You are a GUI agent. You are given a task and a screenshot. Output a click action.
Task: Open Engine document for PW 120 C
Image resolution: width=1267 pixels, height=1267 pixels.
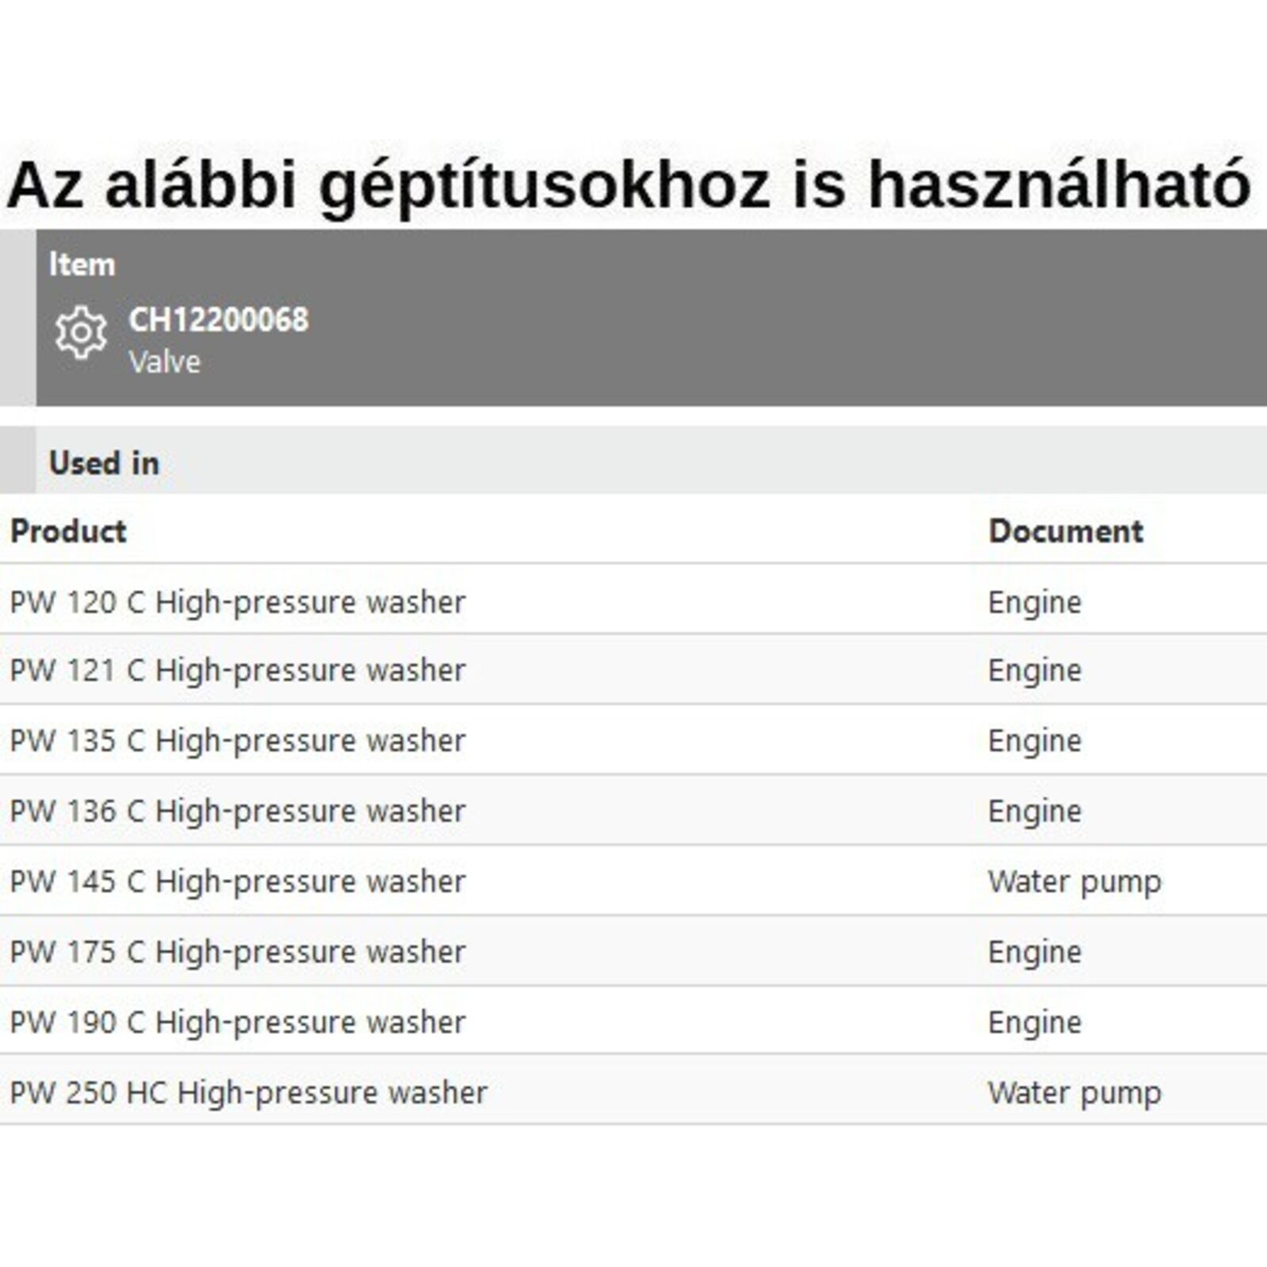(x=1034, y=603)
